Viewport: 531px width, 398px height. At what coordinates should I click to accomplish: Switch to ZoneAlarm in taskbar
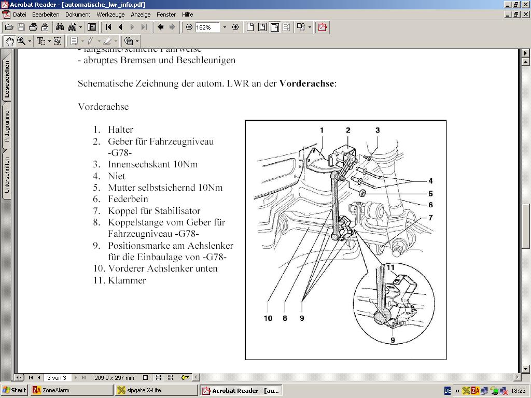tap(72, 390)
